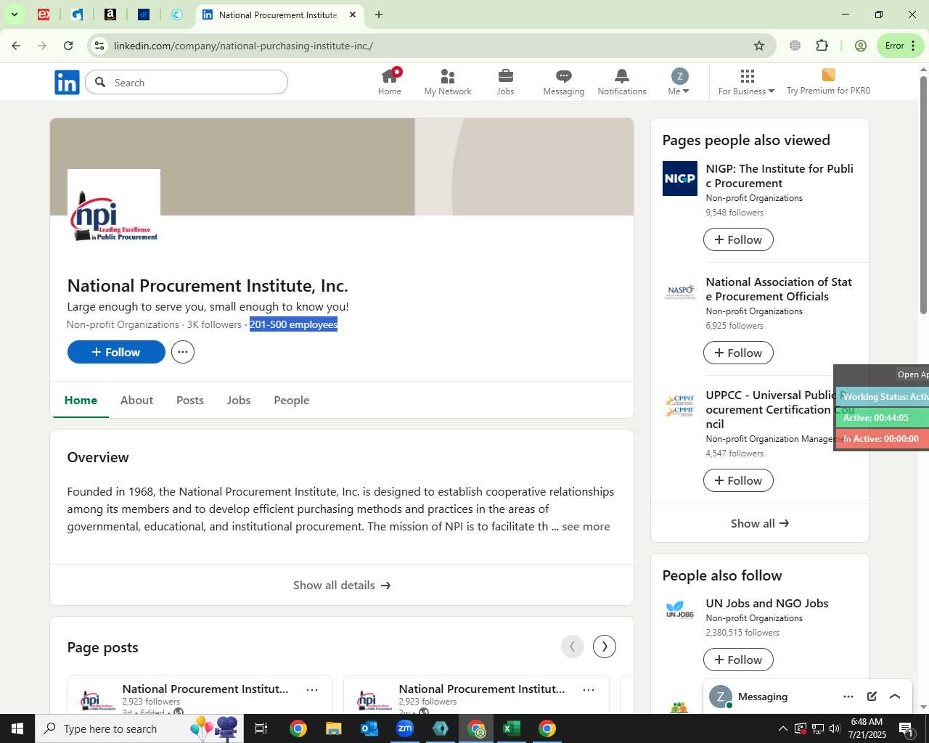Click the Error Chrome menu button

[x=901, y=46]
